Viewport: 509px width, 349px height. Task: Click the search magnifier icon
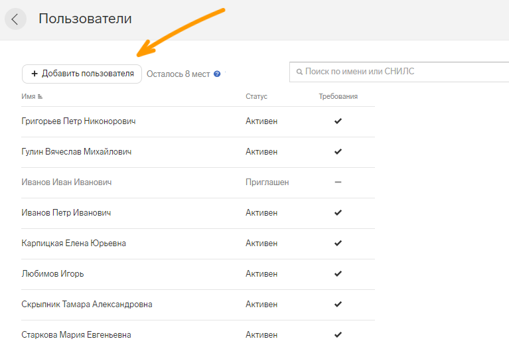pos(299,72)
